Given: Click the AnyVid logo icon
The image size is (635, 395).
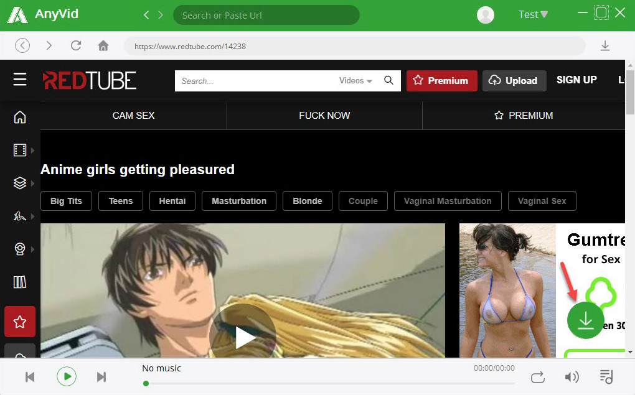Looking at the screenshot, I should coord(17,15).
